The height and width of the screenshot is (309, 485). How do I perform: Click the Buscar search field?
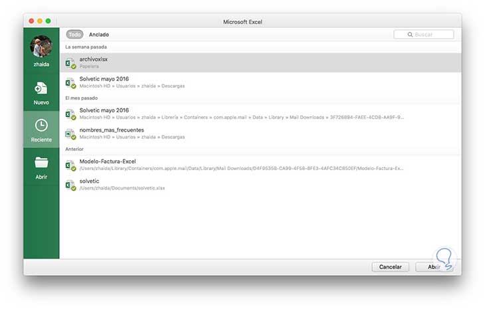point(424,35)
